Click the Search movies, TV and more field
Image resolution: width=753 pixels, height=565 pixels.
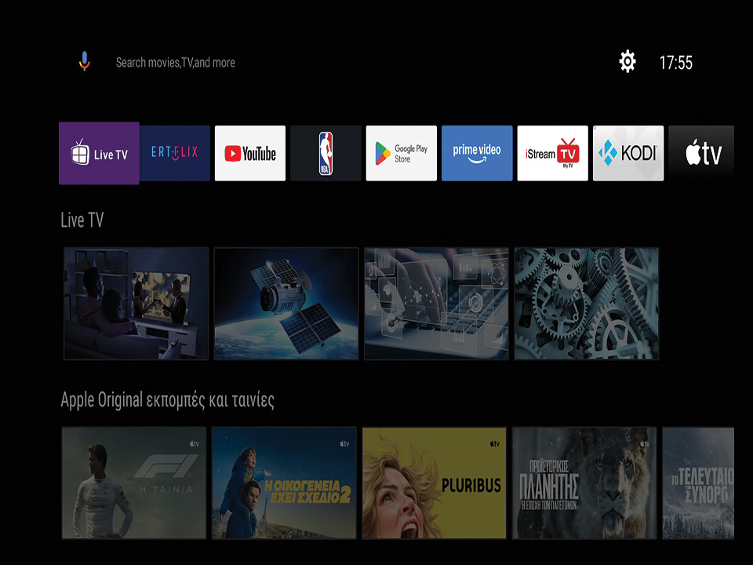pos(175,63)
